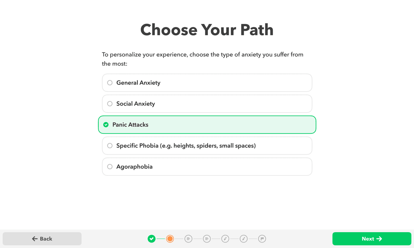
Task: Open the second pencil step icon
Action: [244, 239]
